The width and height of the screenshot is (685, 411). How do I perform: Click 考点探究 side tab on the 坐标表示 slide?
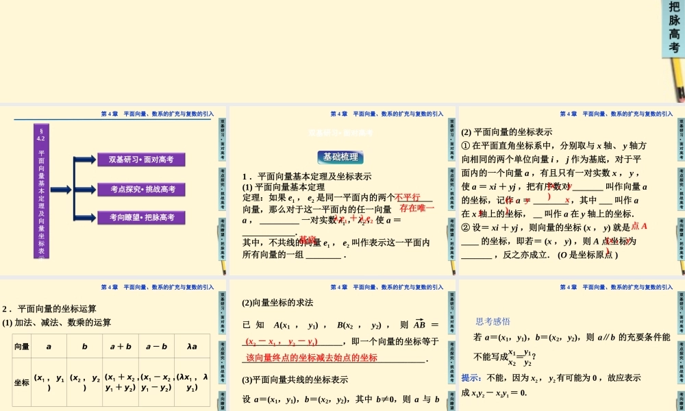pos(681,189)
